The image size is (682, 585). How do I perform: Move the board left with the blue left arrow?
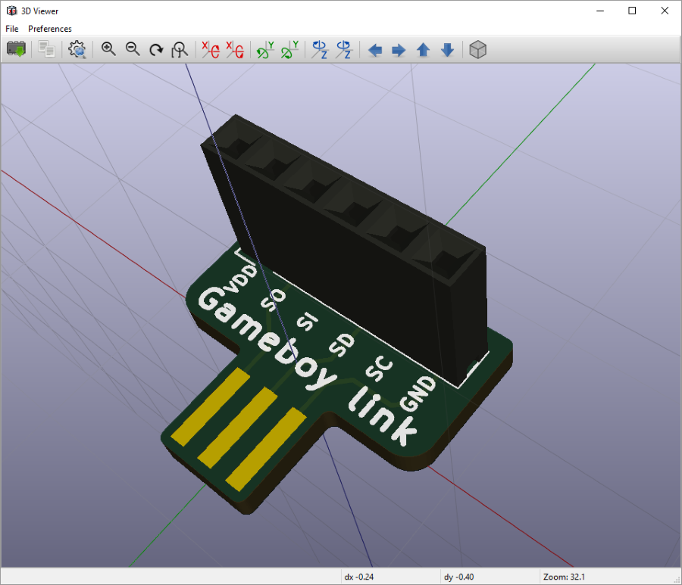[x=375, y=50]
